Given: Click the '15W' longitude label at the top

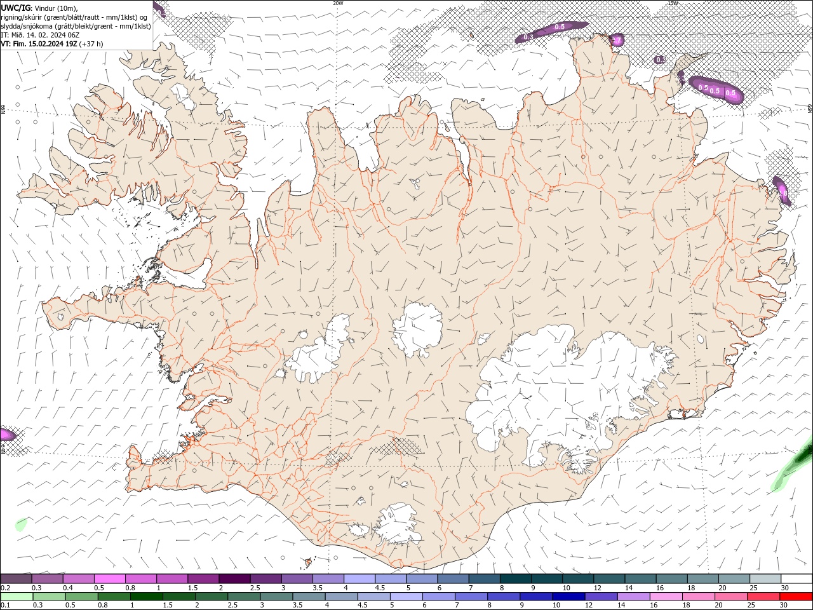Looking at the screenshot, I should [673, 3].
